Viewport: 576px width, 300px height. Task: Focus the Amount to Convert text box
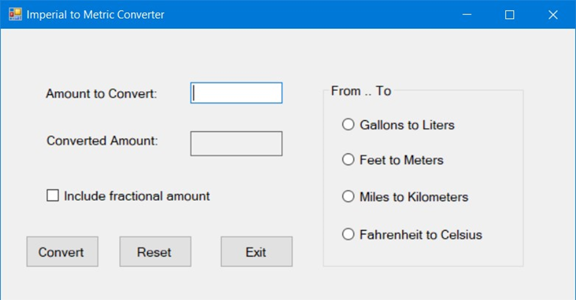[x=236, y=93]
